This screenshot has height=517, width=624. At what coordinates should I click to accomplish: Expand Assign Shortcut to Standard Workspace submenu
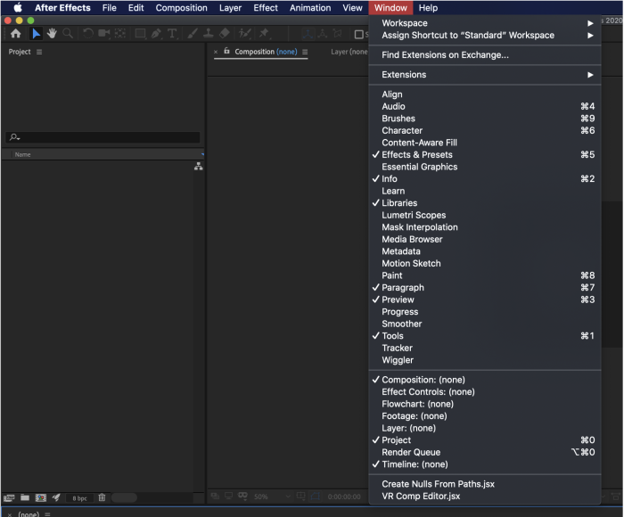point(485,35)
